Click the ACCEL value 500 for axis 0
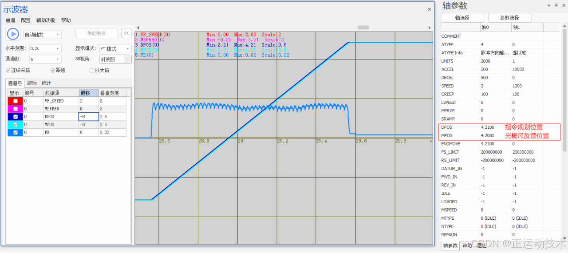Viewport: 568px width, 253px height. point(496,69)
